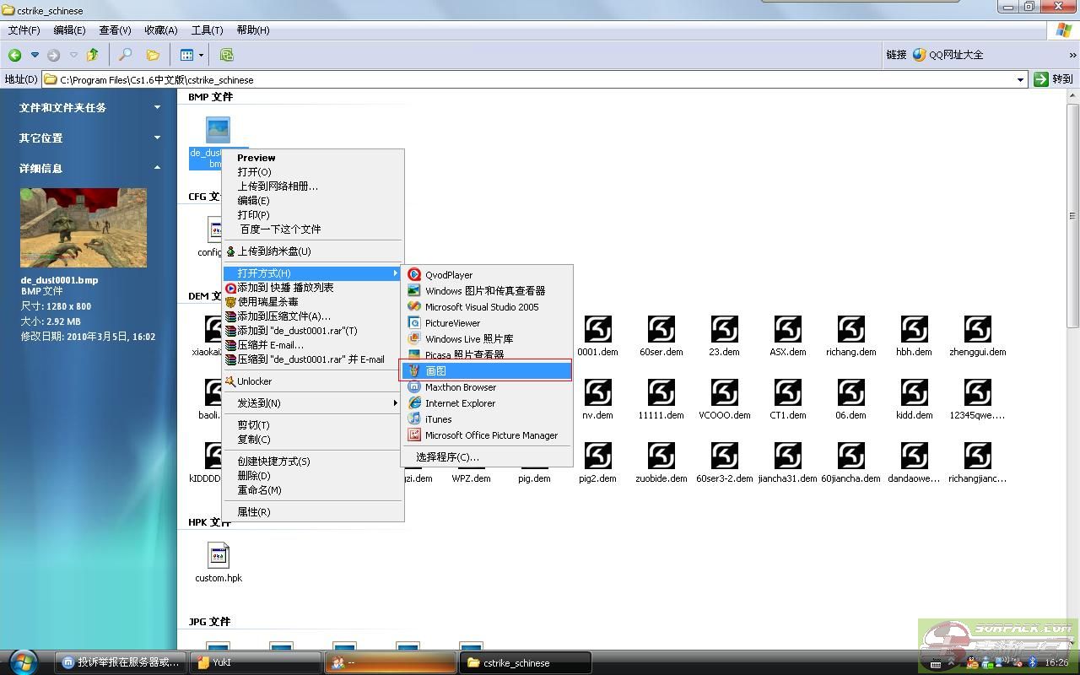The height and width of the screenshot is (675, 1080).
Task: Collapse the 详细信息 details panel
Action: (157, 168)
